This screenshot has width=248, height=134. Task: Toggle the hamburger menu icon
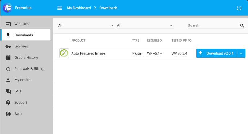click(60, 8)
